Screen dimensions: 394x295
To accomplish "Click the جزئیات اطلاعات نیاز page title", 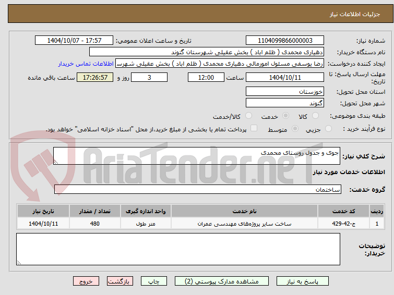I will click(355, 14).
